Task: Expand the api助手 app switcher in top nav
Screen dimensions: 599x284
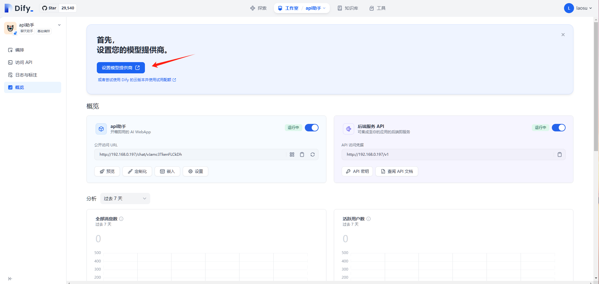Action: tap(315, 8)
